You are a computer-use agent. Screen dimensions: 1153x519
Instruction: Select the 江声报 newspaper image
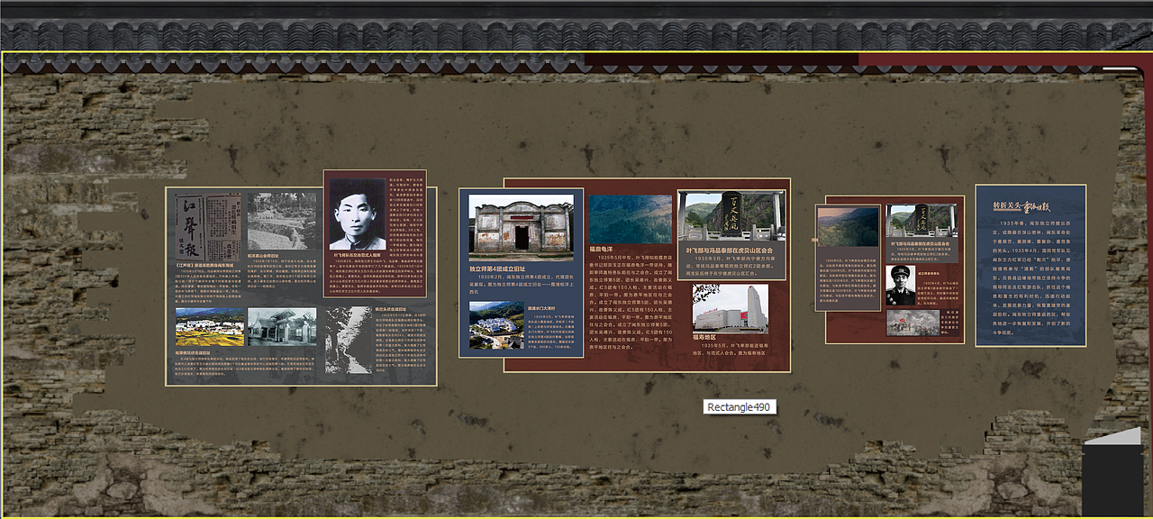(208, 226)
